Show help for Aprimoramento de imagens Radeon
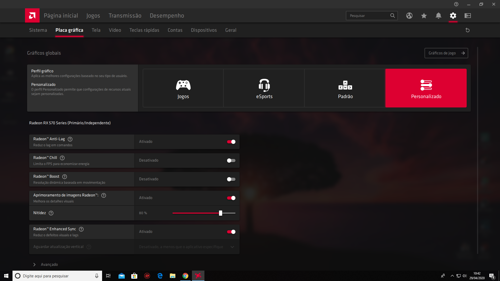The height and width of the screenshot is (281, 500). pos(104,195)
